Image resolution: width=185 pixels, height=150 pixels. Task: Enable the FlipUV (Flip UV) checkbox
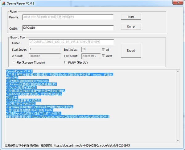point(65,62)
